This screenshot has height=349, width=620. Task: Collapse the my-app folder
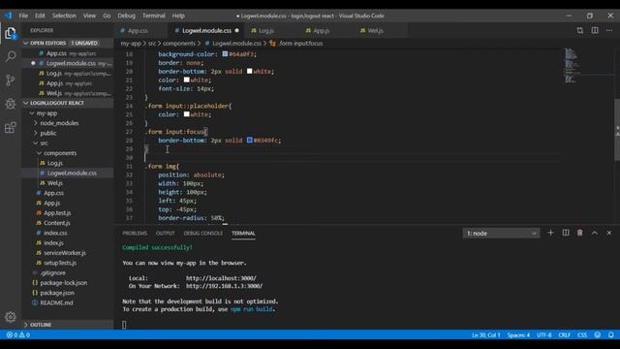tap(32, 113)
